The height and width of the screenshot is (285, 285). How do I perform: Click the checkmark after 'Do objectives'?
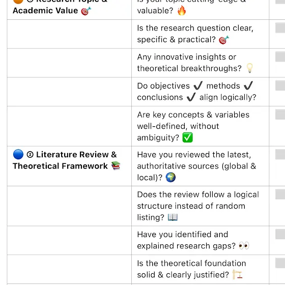coord(198,85)
